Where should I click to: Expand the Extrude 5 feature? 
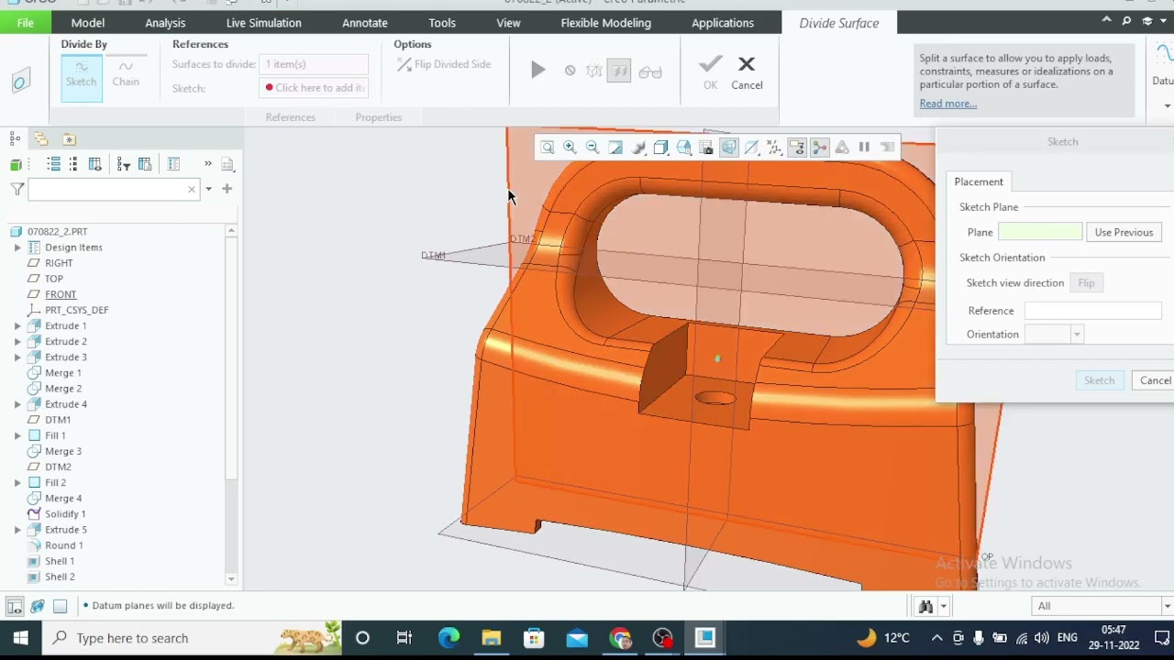(17, 530)
